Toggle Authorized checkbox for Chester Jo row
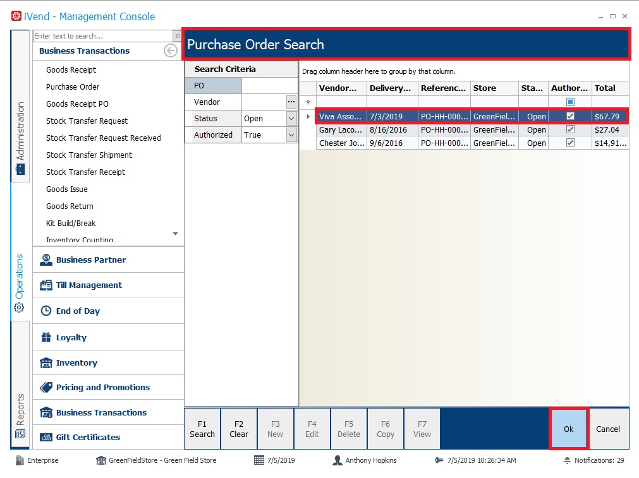This screenshot has width=639, height=478. click(x=570, y=143)
